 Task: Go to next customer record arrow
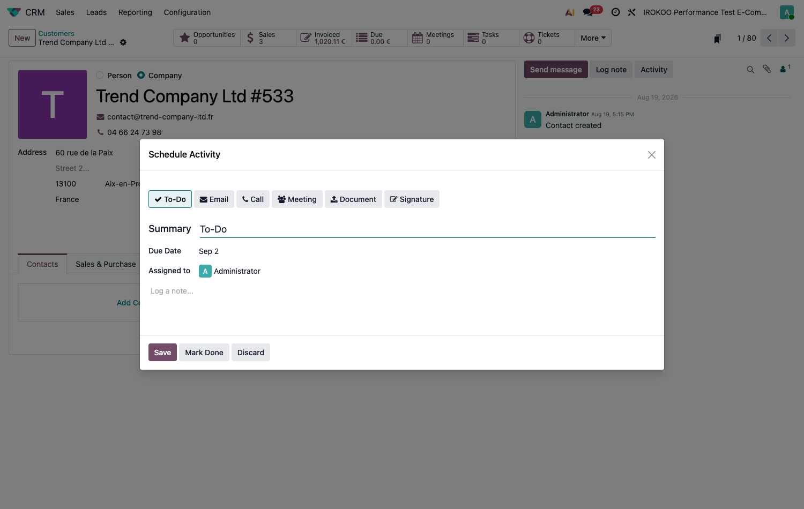[786, 38]
